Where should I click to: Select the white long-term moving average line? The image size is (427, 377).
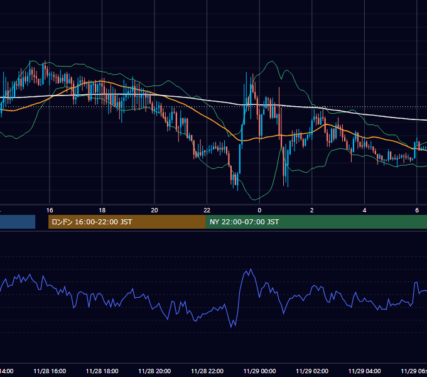[x=207, y=101]
